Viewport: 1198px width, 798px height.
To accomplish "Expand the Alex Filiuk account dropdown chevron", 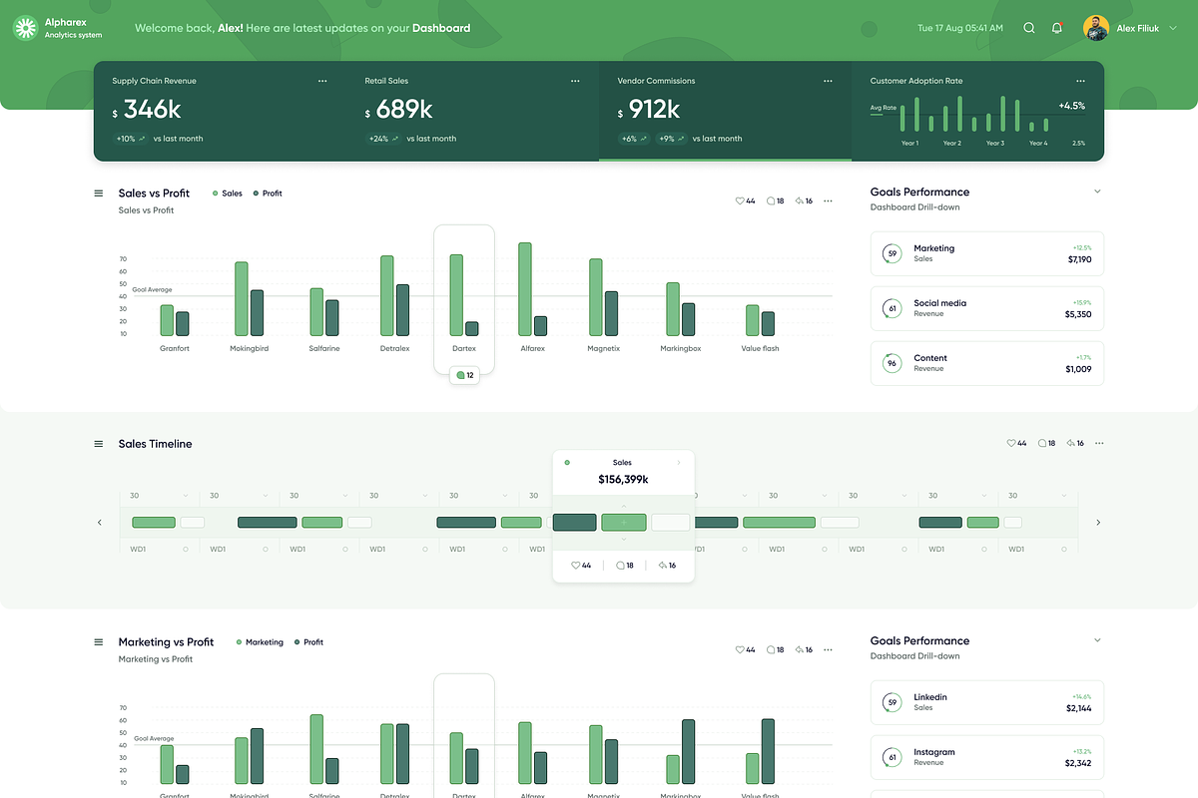I will click(1172, 28).
